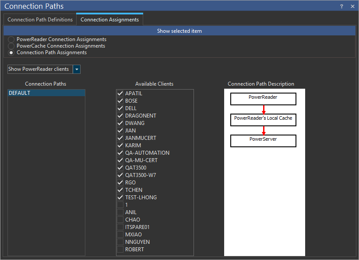Enable the ANIL client checkbox
359x260 pixels.
tap(120, 212)
